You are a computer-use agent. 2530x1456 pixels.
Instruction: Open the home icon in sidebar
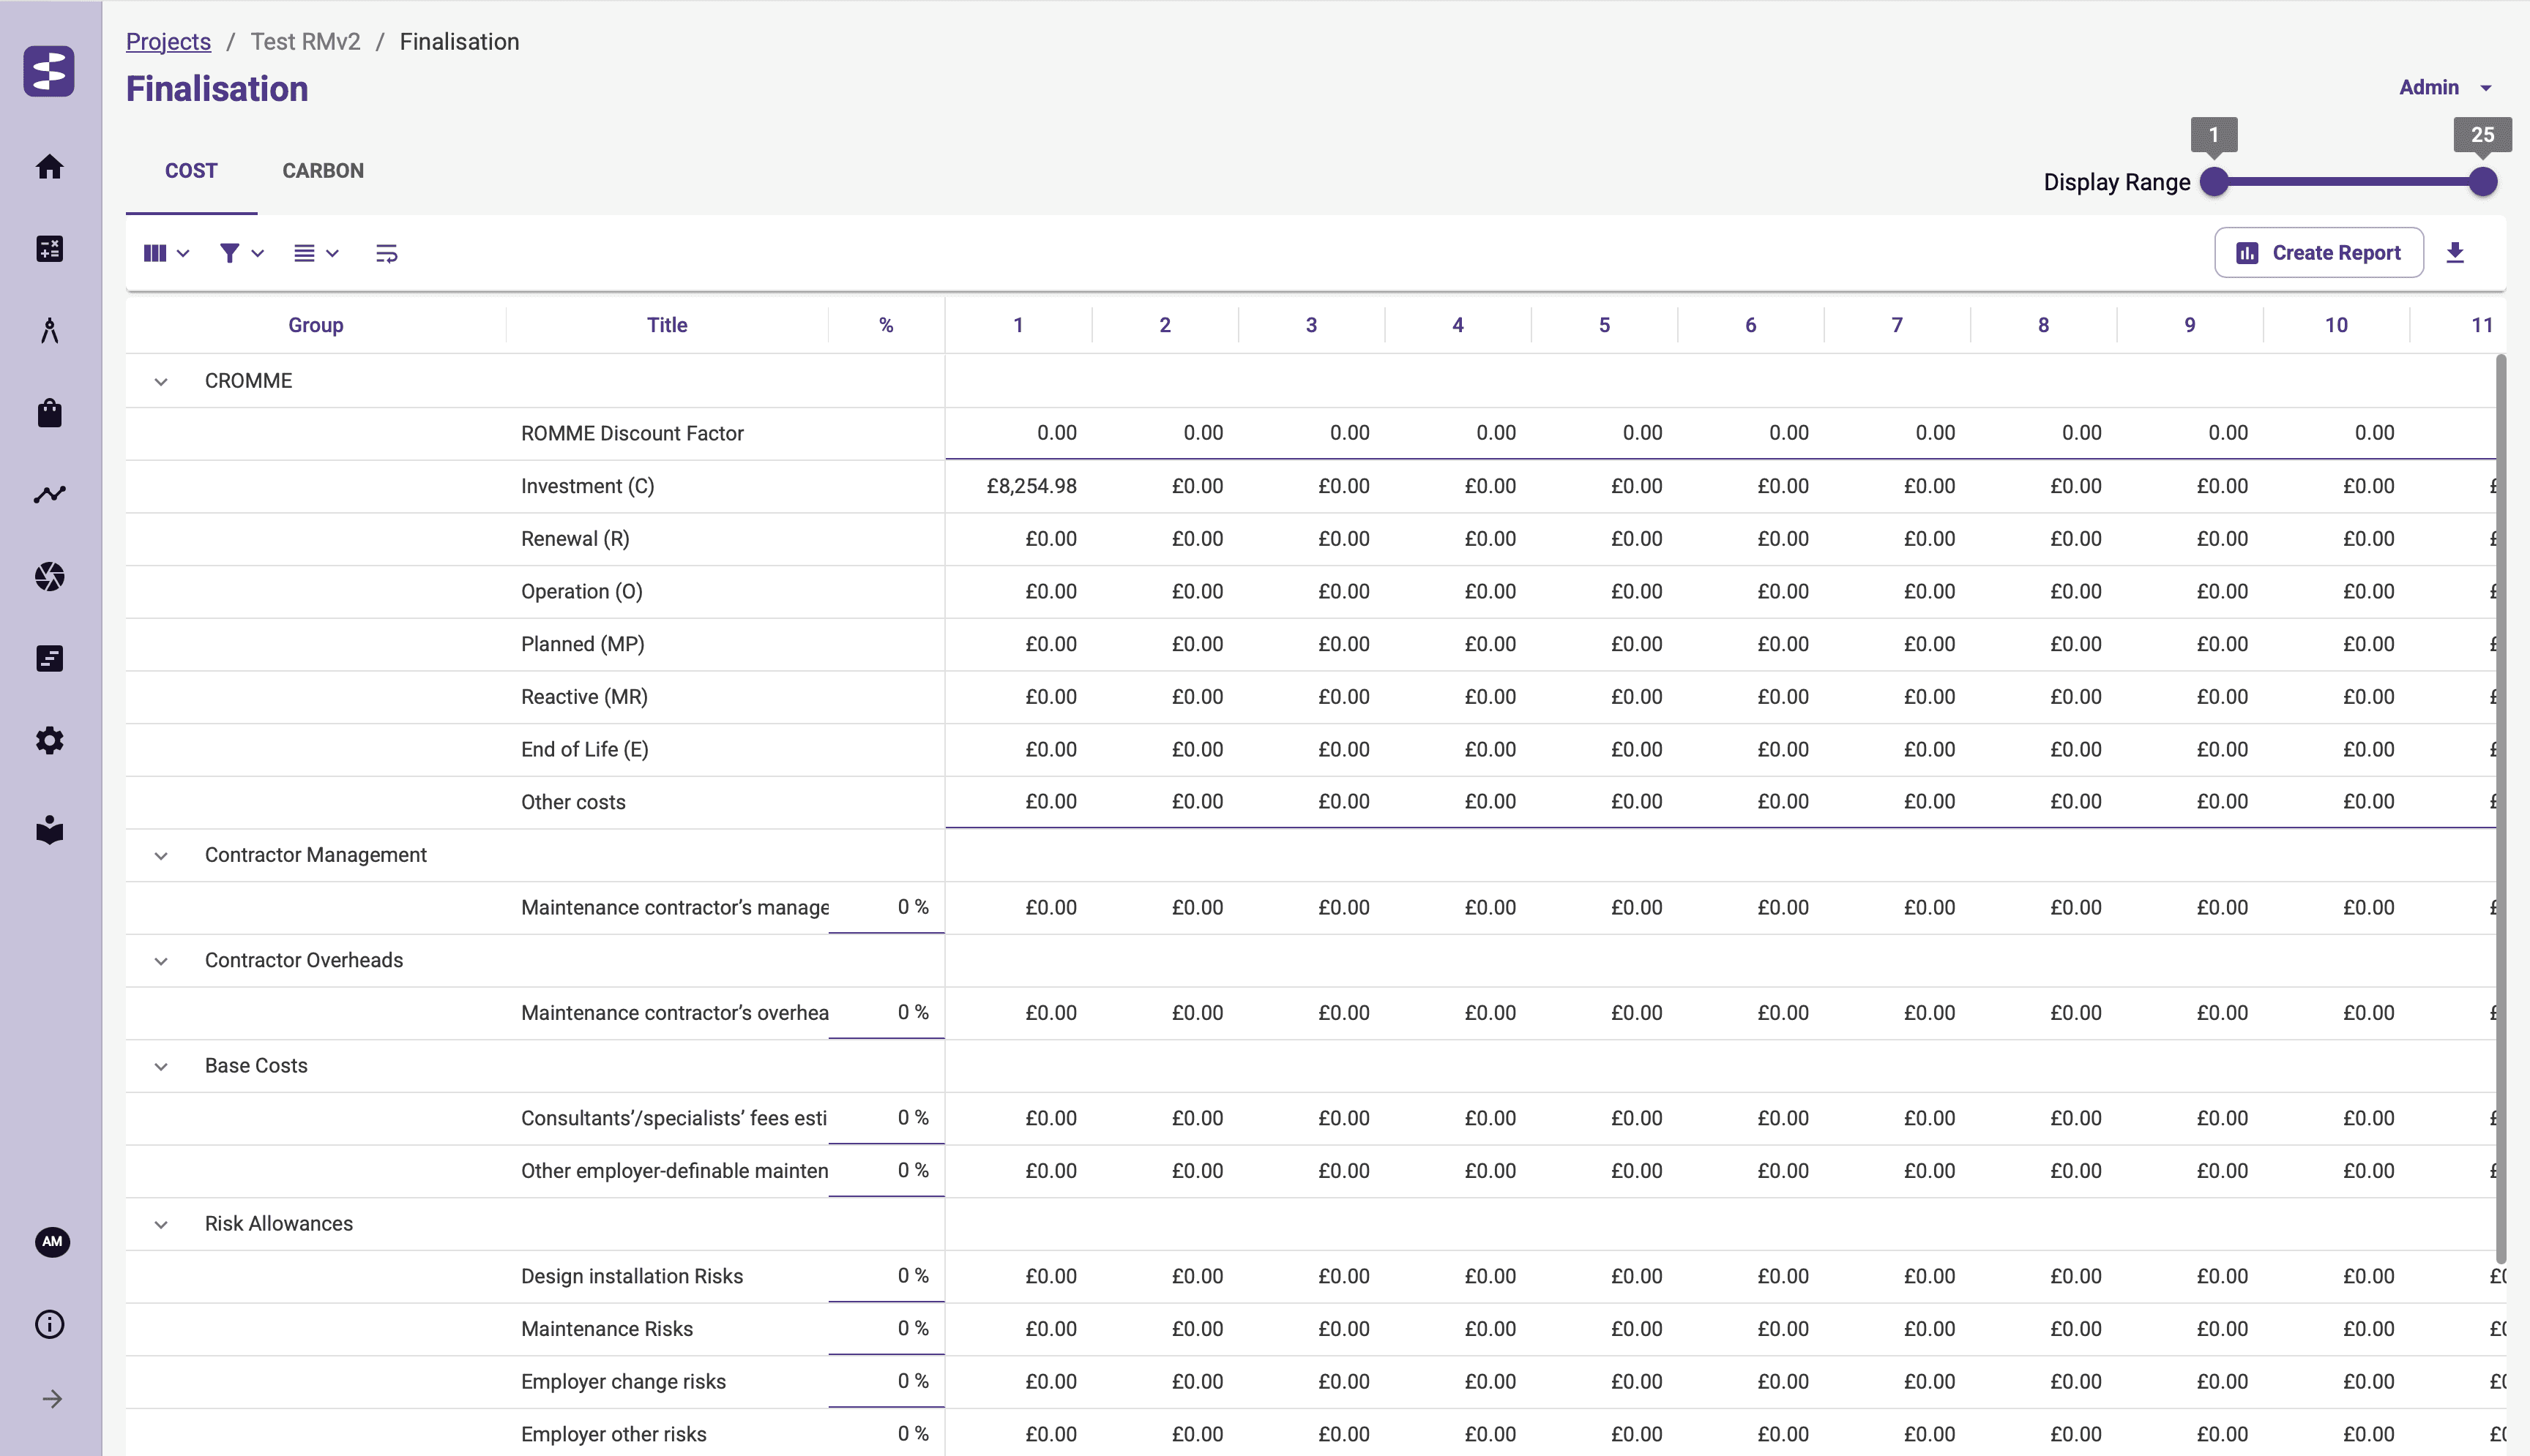point(49,166)
